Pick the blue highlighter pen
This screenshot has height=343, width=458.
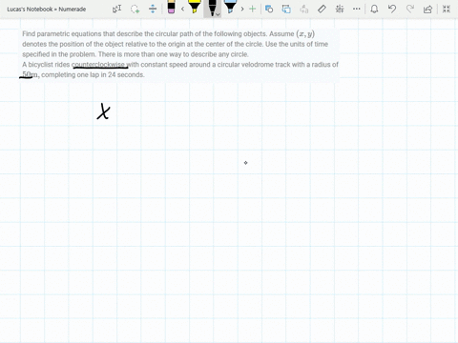[x=230, y=7]
